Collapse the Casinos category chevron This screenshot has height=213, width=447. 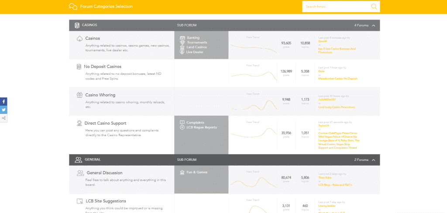[374, 25]
